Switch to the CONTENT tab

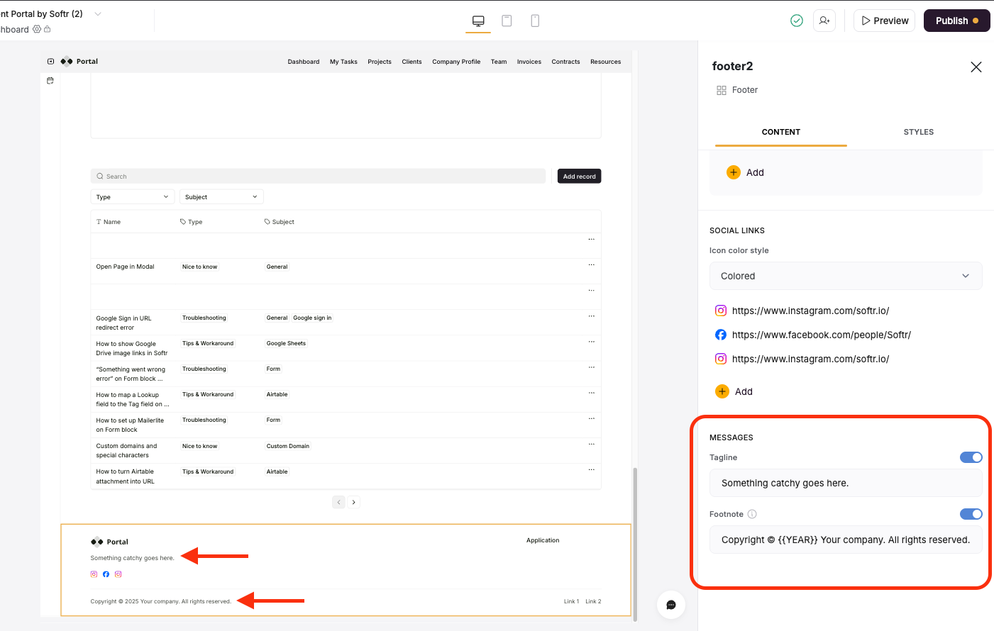click(x=781, y=132)
